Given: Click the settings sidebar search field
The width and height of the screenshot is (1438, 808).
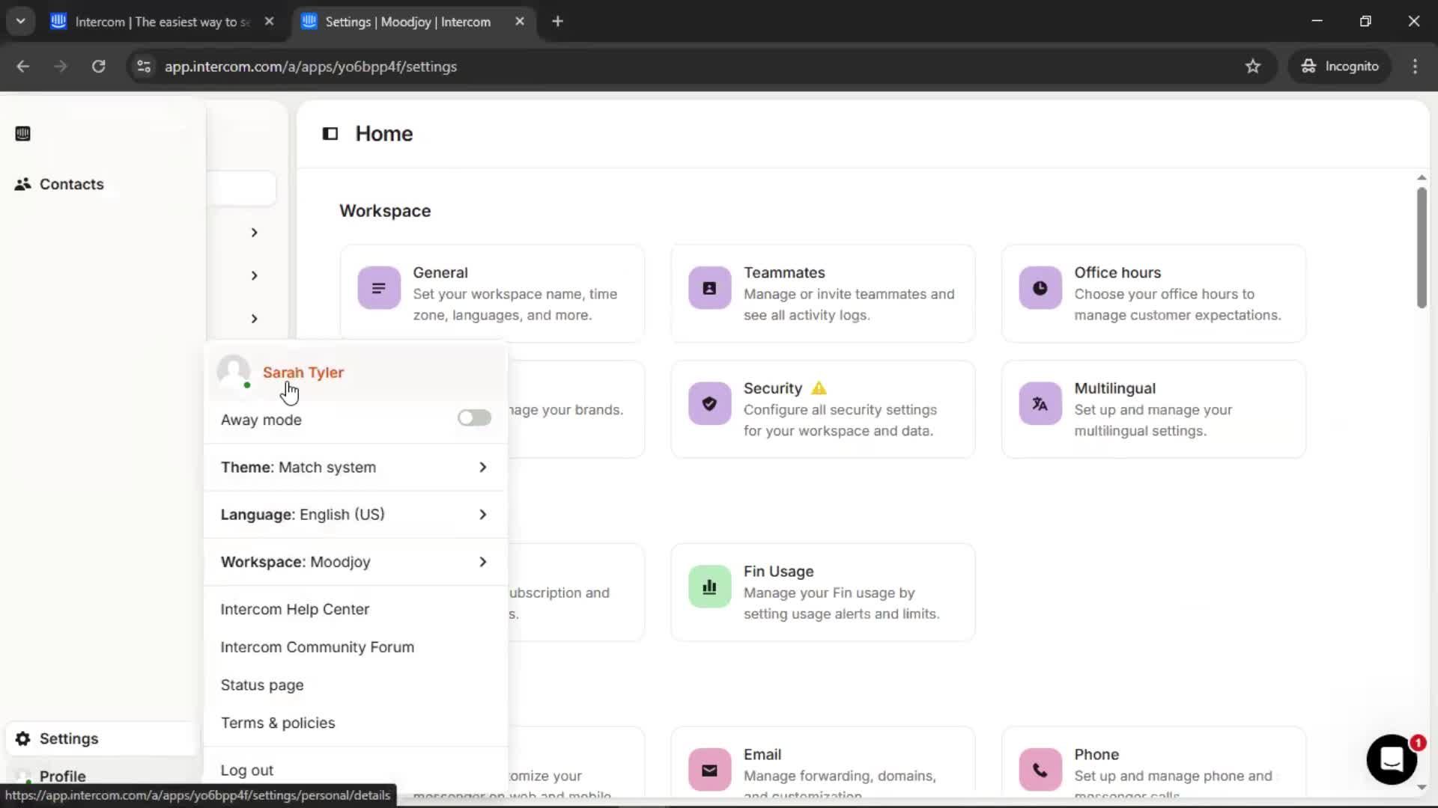Looking at the screenshot, I should [241, 189].
